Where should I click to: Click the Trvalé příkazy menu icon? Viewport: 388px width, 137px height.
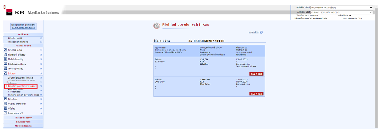coord(5,69)
